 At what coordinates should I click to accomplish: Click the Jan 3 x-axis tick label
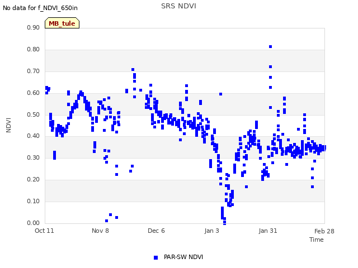(211, 231)
